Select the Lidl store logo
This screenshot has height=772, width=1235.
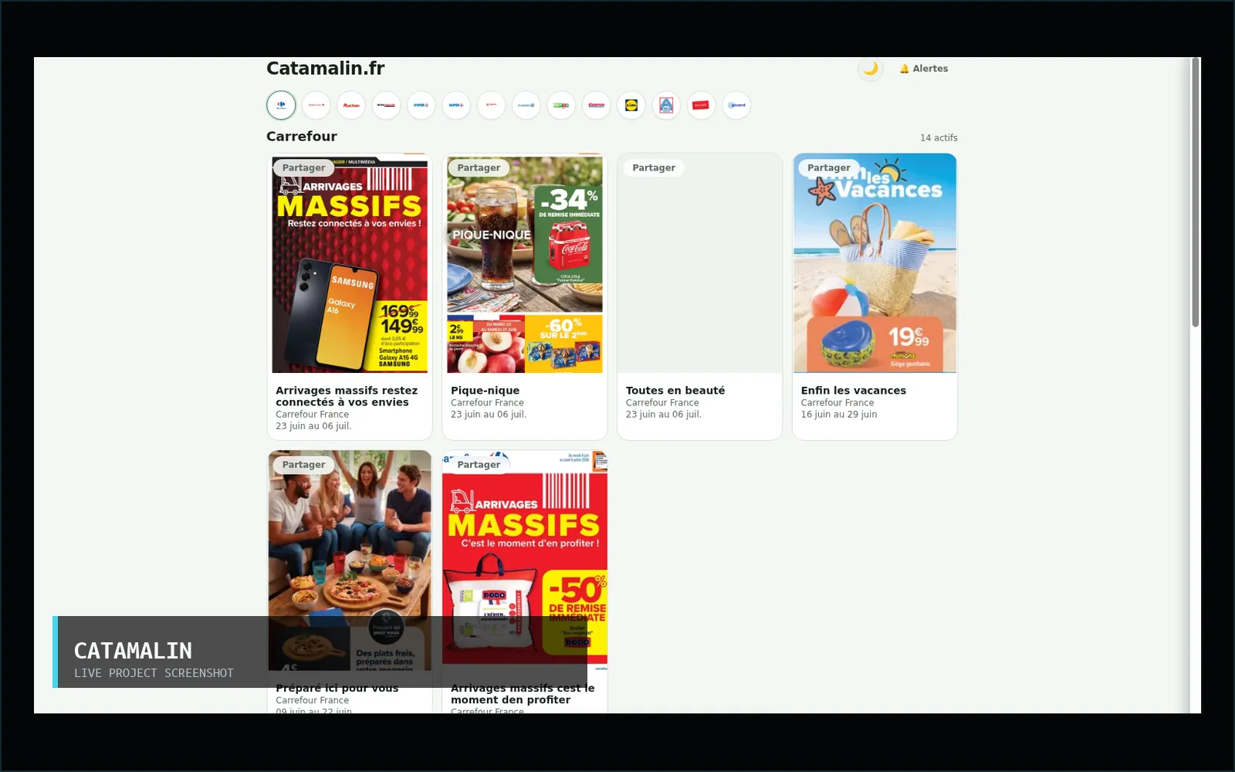[x=631, y=105]
